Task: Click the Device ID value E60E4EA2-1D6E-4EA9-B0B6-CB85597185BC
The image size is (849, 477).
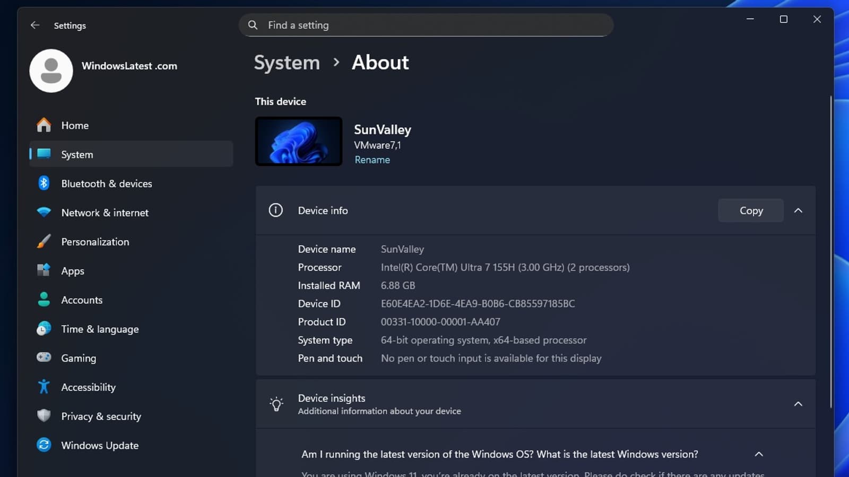Action: coord(478,304)
